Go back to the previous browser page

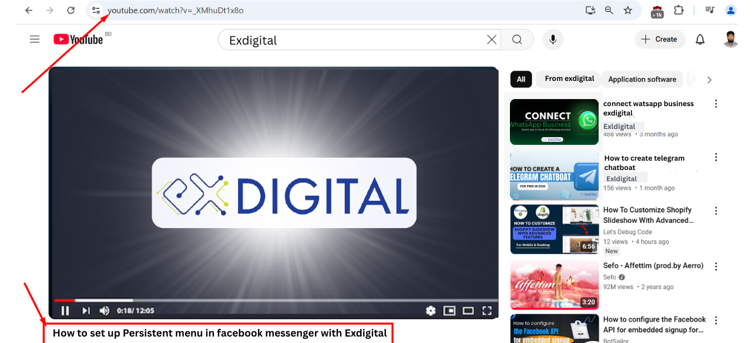(x=29, y=10)
